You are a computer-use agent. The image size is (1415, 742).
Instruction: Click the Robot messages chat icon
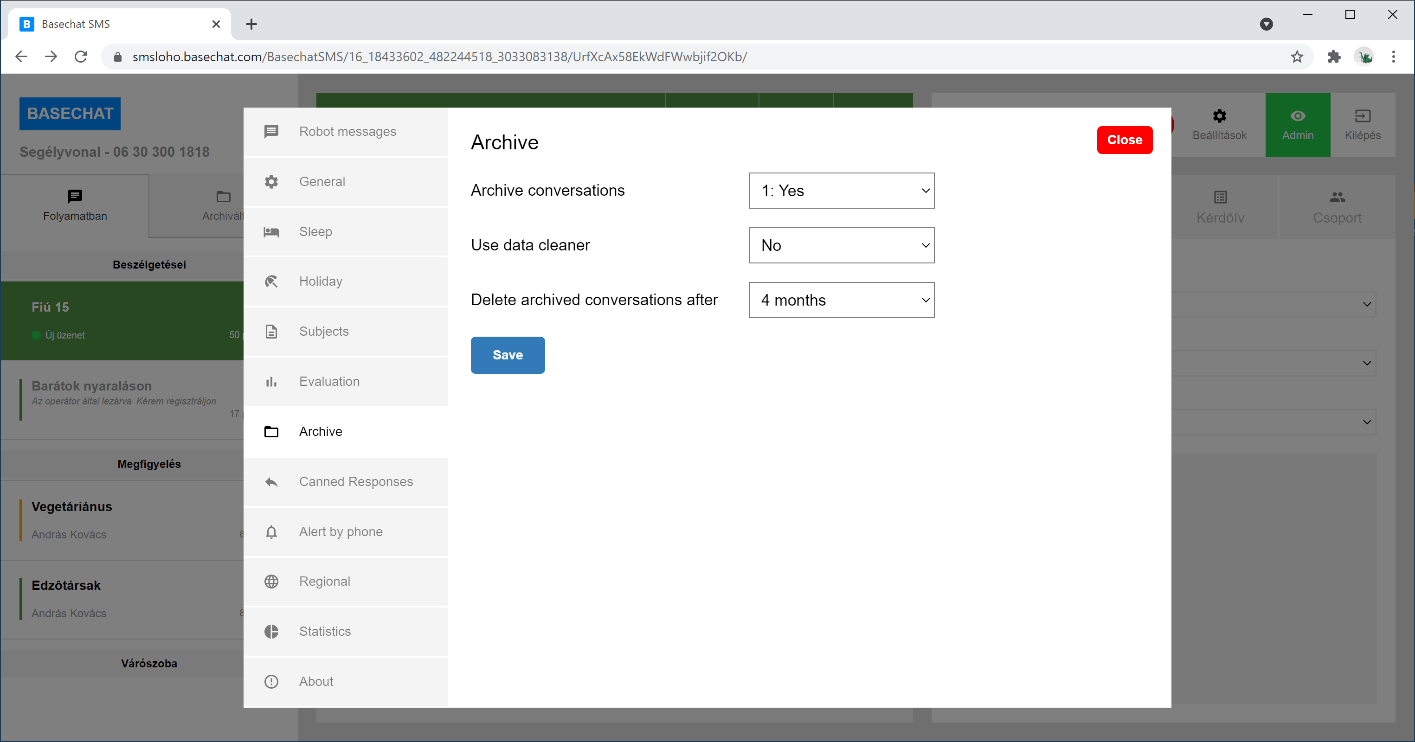(271, 132)
